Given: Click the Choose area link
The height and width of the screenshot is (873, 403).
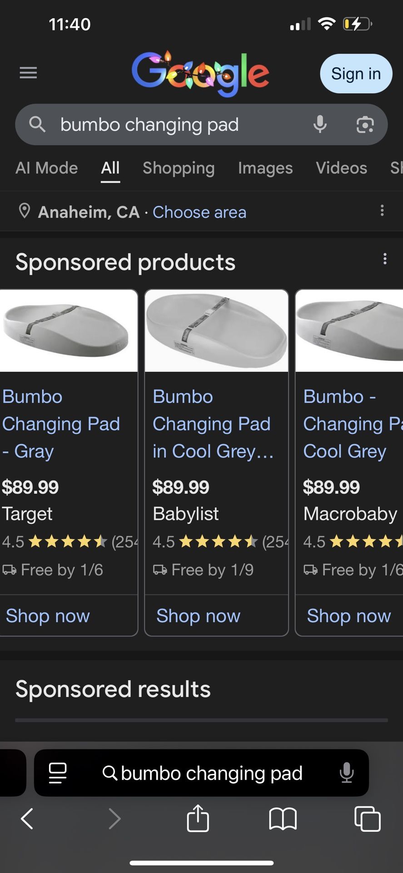Looking at the screenshot, I should tap(199, 212).
